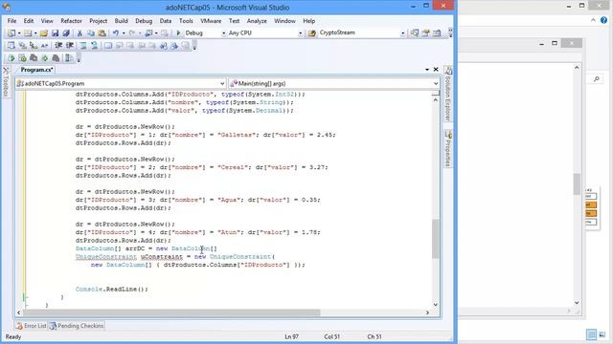Open the Properties Window toolbar icon
Viewport: 613px width, 344px height.
[425, 33]
